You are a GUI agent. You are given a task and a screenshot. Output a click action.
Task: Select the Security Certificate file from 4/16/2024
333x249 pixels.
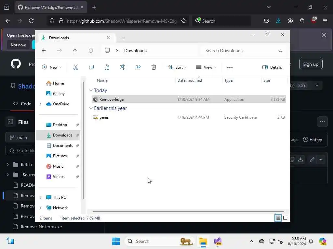pyautogui.click(x=189, y=117)
